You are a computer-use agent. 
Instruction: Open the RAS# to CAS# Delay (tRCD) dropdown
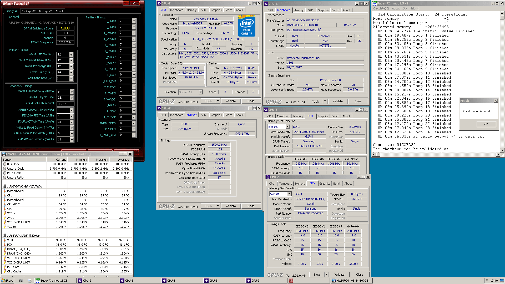pyautogui.click(x=71, y=60)
